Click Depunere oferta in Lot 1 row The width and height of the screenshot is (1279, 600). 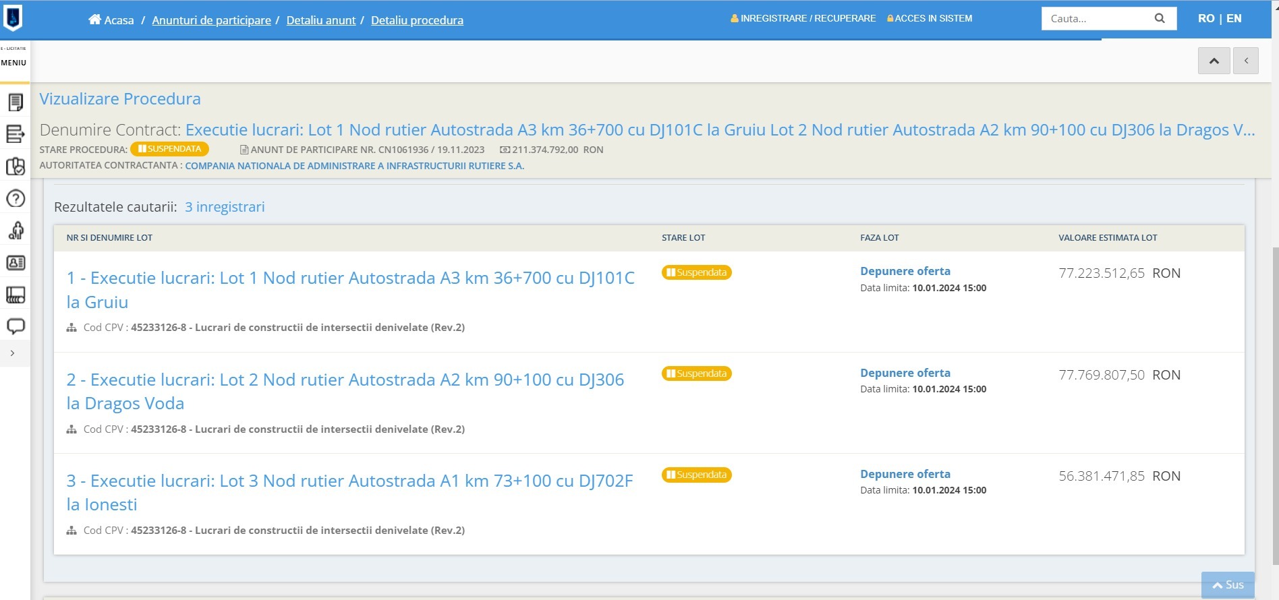click(x=905, y=271)
